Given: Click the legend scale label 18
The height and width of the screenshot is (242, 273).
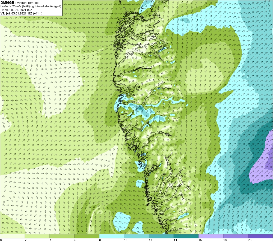Looking at the screenshot, I should (225, 240).
